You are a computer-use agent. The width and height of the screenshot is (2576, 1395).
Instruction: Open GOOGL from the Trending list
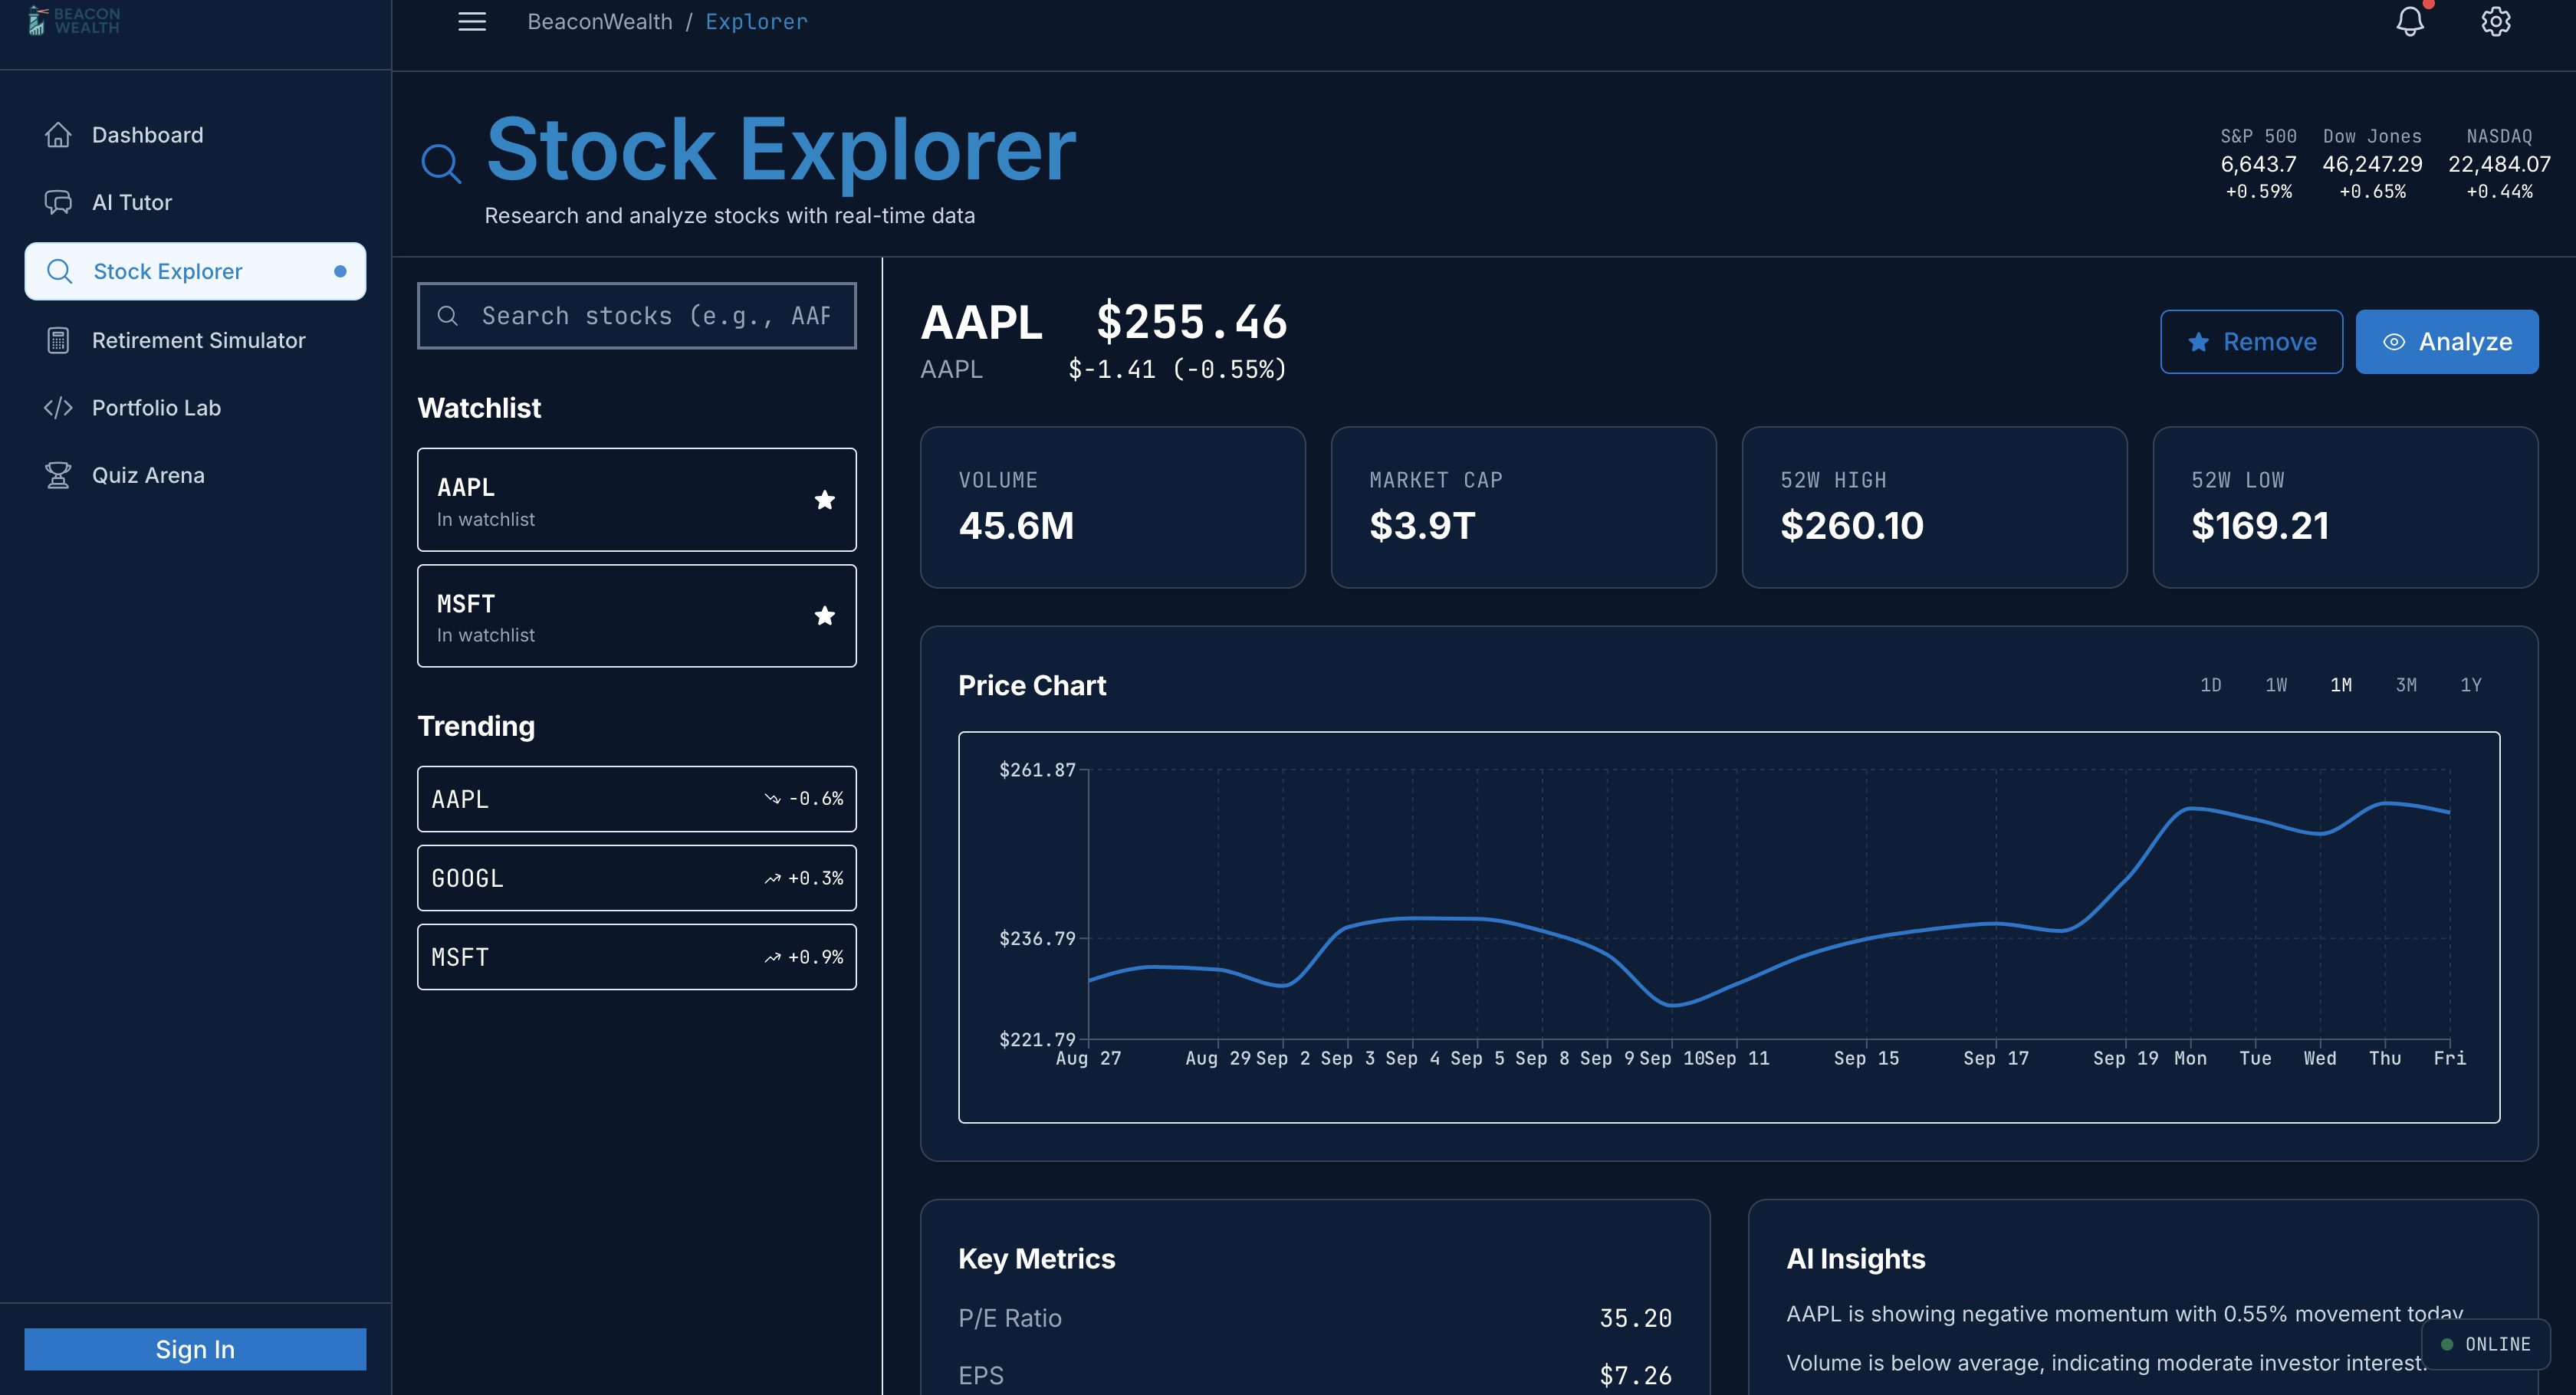(636, 878)
